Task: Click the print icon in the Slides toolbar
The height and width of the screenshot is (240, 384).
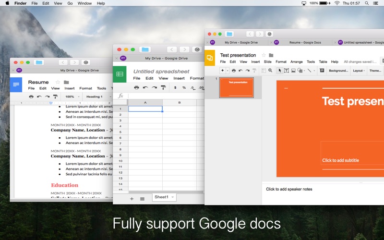Action: 234,71
